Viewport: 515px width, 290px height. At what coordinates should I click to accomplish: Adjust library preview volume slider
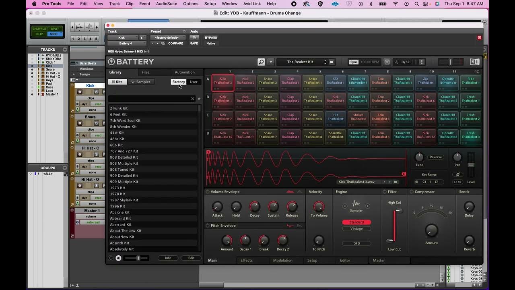click(x=138, y=258)
